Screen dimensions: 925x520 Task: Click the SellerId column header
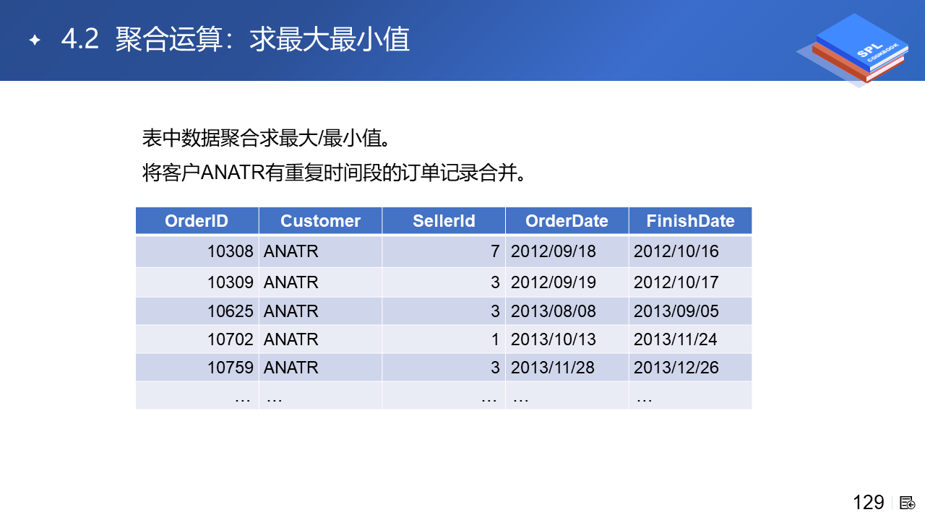click(444, 221)
